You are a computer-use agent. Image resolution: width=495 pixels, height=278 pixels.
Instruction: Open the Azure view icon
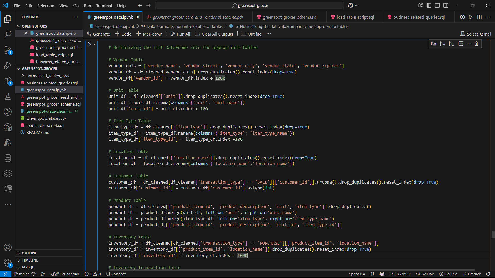click(8, 143)
